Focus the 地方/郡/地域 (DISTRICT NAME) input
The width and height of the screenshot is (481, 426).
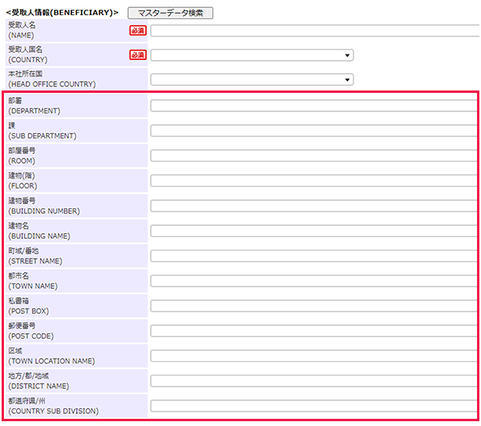[313, 380]
